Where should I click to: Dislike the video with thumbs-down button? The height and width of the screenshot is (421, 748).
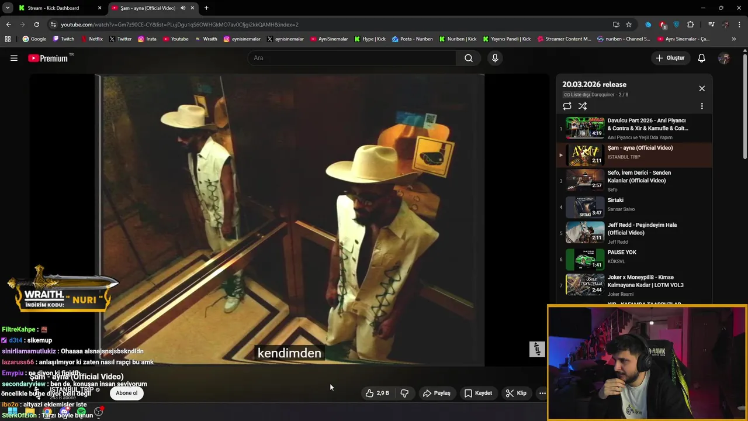(404, 393)
